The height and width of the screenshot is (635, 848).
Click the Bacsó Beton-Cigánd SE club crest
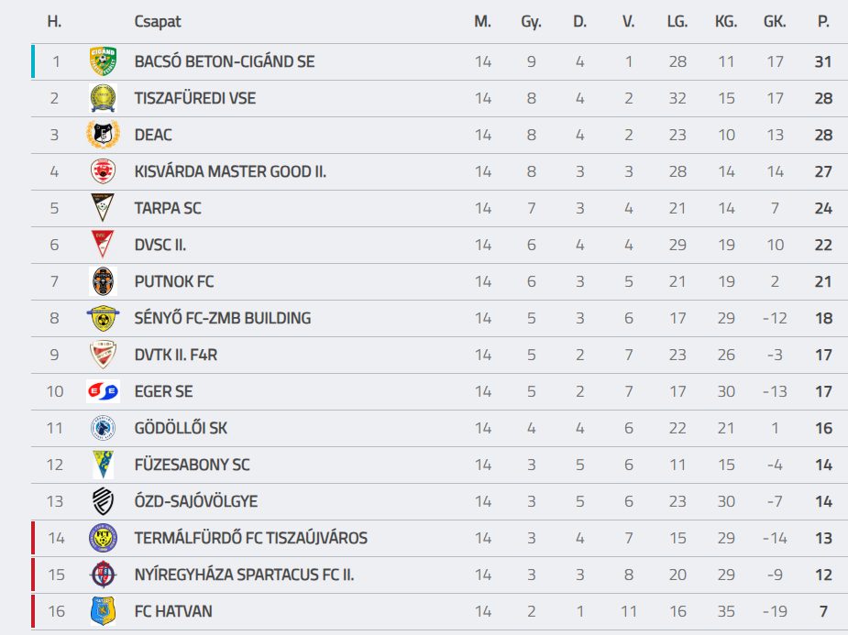(103, 61)
